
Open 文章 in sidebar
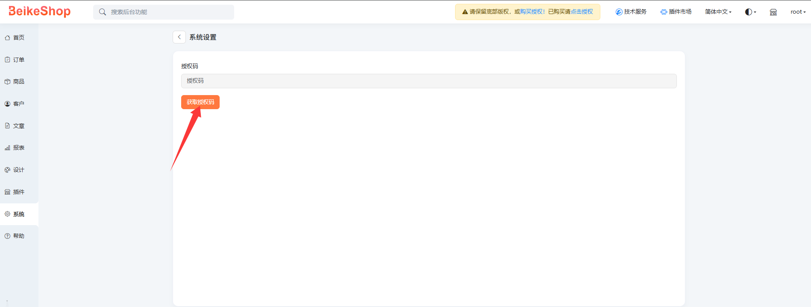coord(19,126)
